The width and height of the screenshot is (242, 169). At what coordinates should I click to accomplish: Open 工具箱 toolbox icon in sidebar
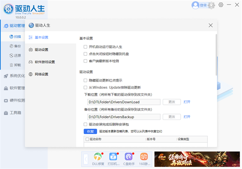6,113
